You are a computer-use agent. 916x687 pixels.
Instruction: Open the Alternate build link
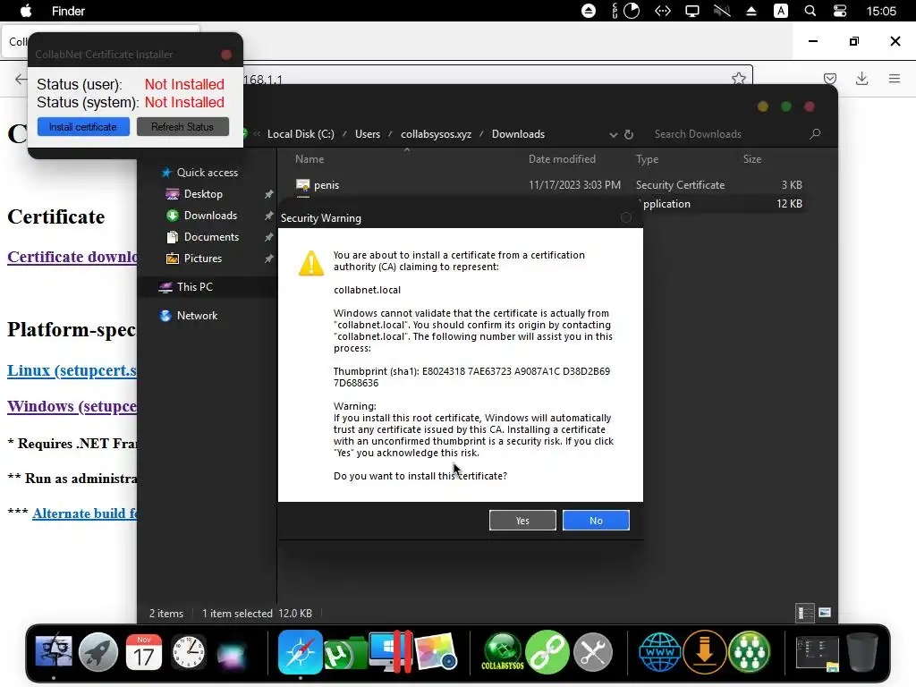(85, 513)
